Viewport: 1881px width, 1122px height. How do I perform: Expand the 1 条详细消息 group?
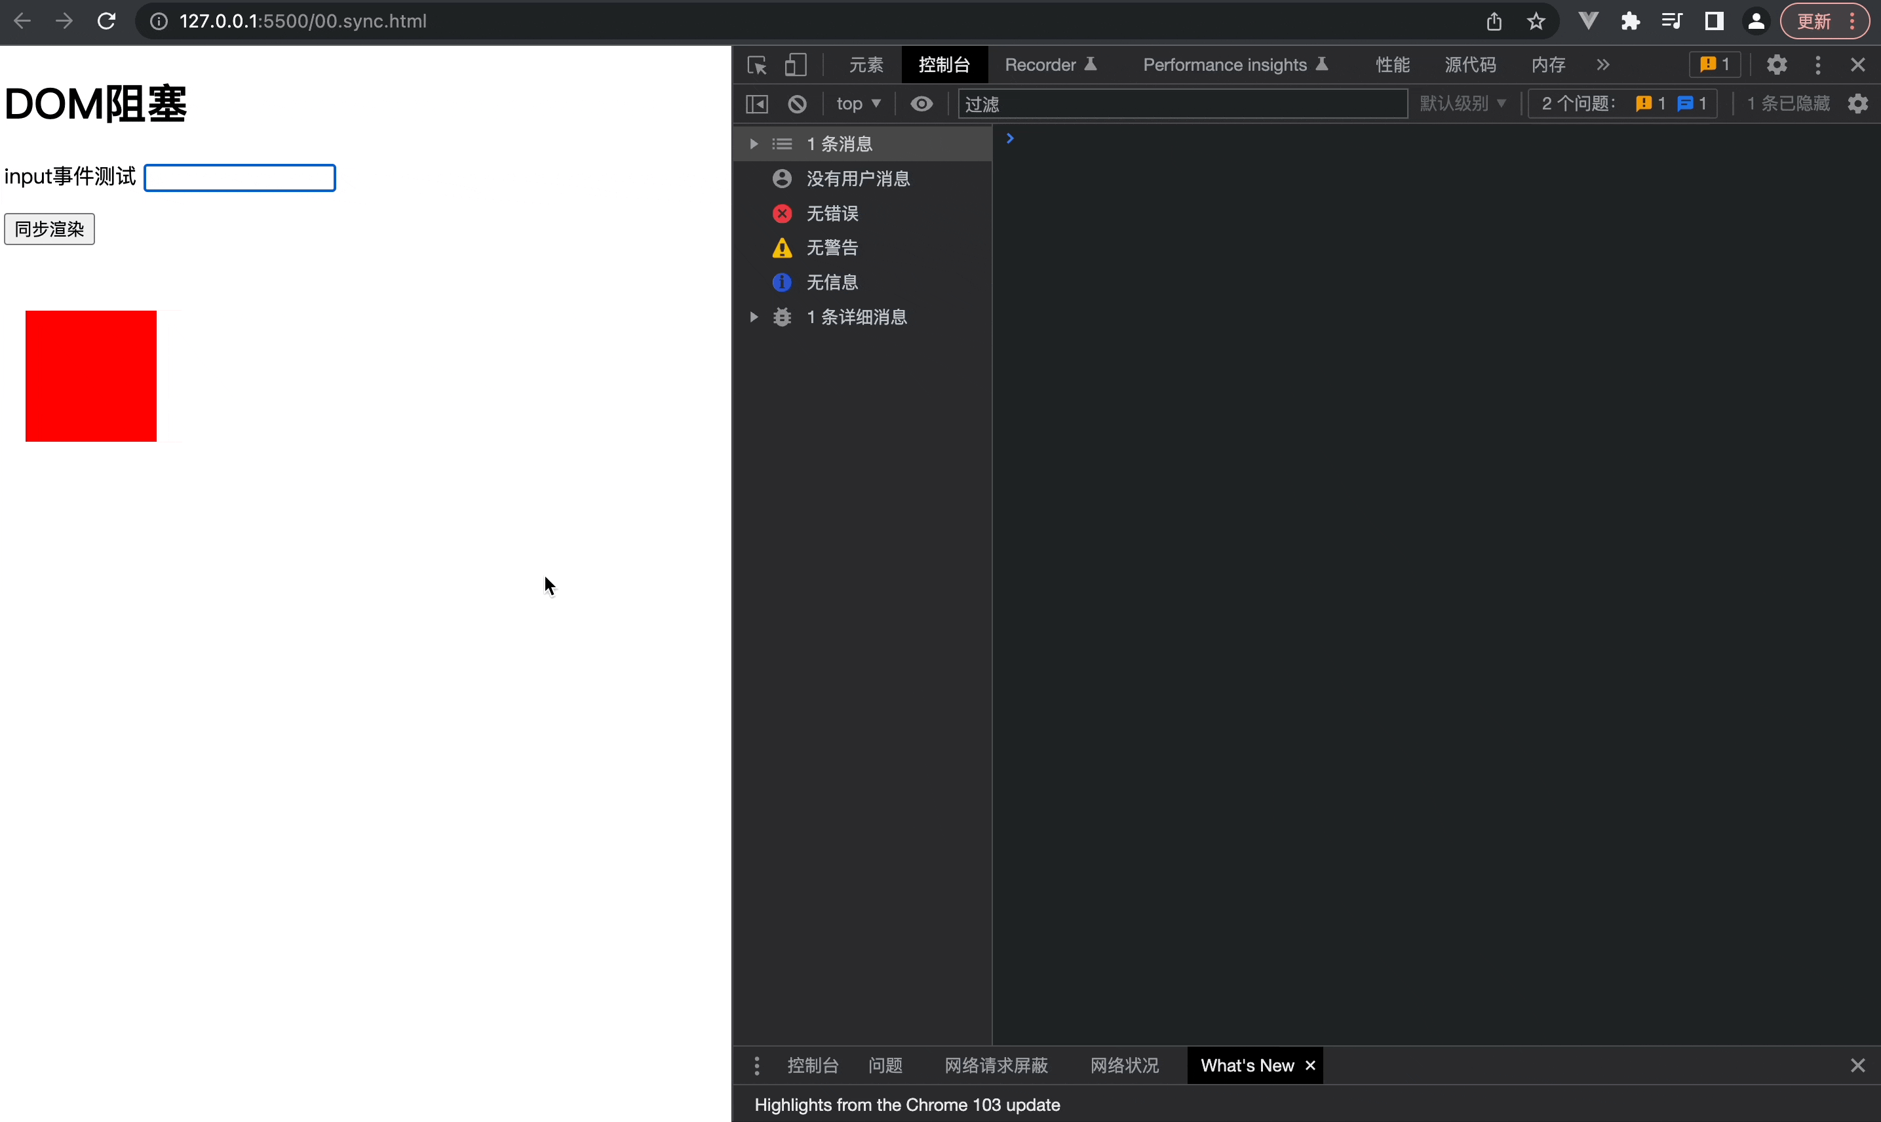753,317
